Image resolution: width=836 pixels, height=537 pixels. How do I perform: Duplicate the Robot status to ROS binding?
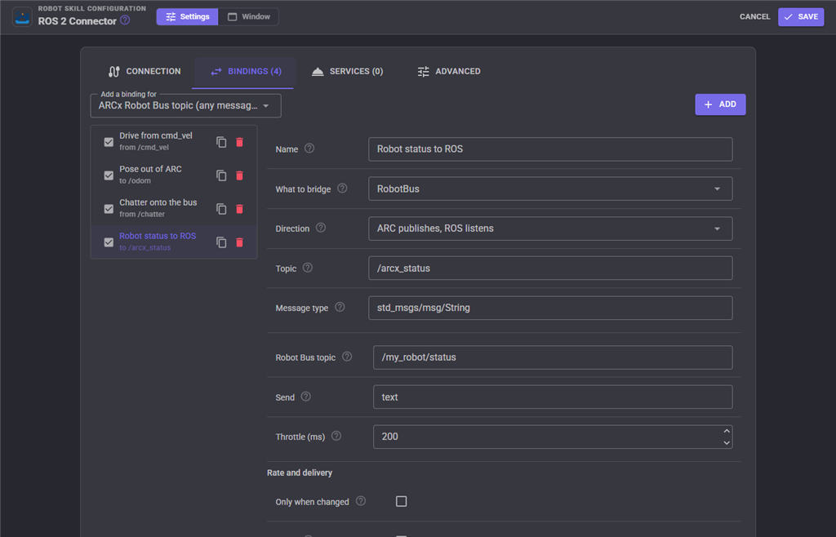point(221,242)
